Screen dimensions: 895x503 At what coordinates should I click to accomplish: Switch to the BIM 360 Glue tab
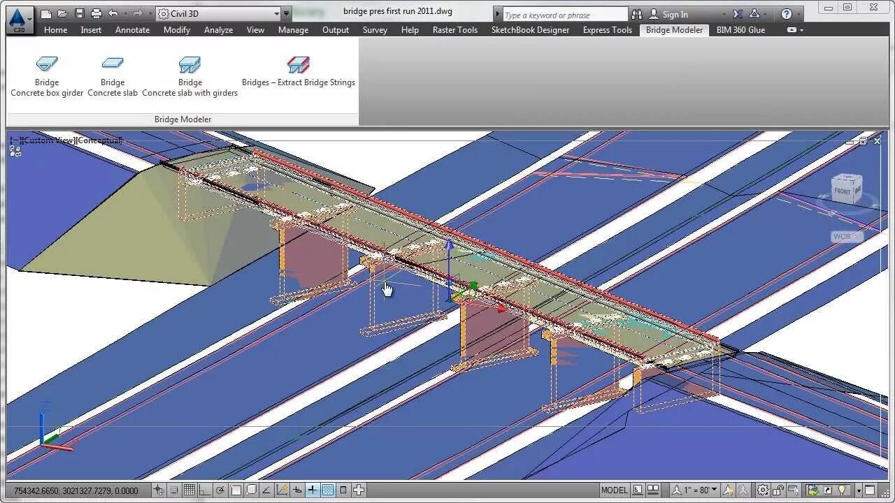click(740, 30)
